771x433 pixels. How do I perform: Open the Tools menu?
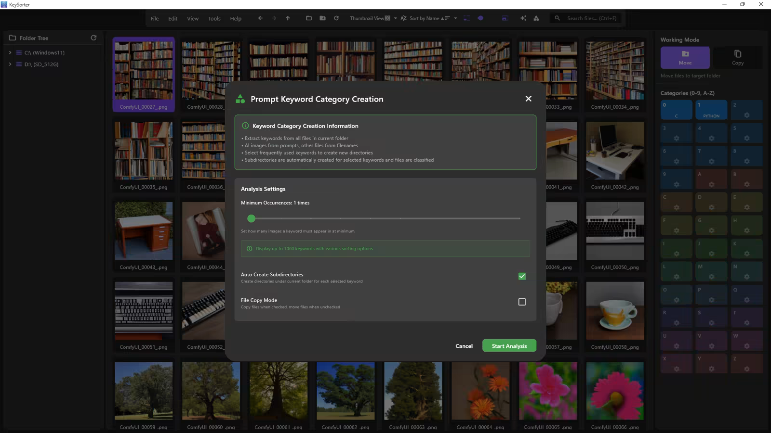[x=214, y=19]
